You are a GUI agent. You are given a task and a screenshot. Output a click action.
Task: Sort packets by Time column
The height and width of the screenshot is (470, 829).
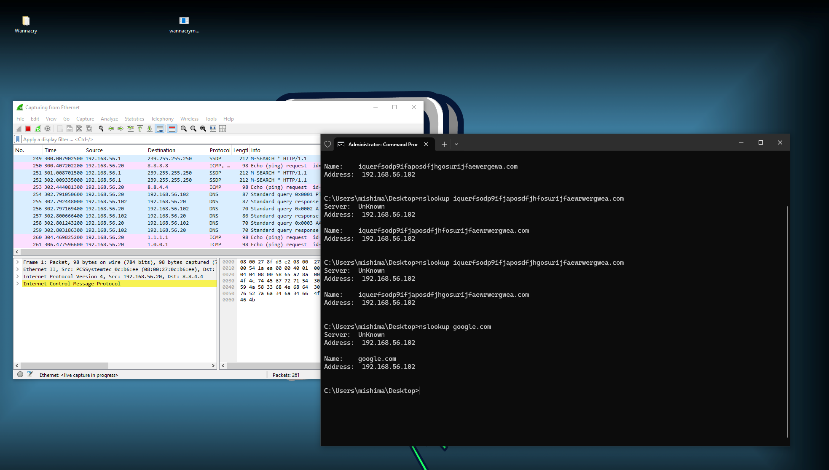pos(64,150)
